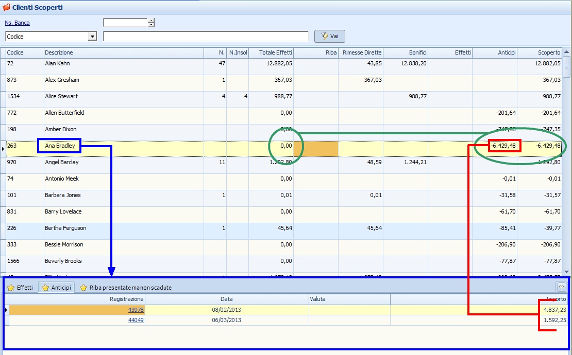Open registration 44049 link
This screenshot has width=572, height=355.
136,320
